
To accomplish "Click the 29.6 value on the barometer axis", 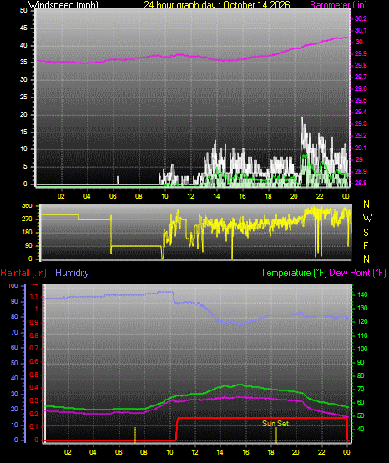I will pyautogui.click(x=361, y=89).
